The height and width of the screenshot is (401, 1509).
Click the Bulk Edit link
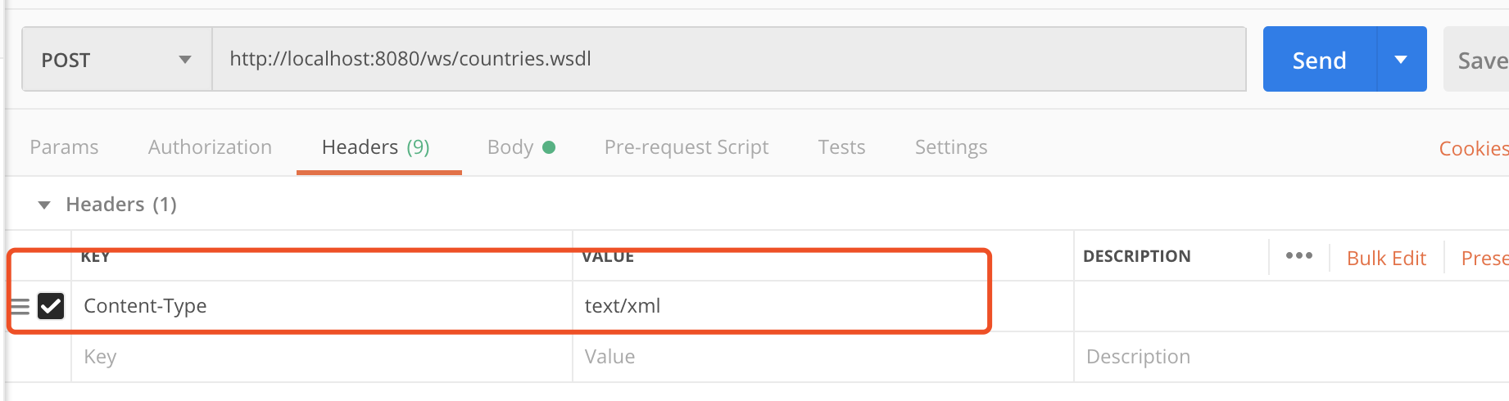[x=1386, y=259]
